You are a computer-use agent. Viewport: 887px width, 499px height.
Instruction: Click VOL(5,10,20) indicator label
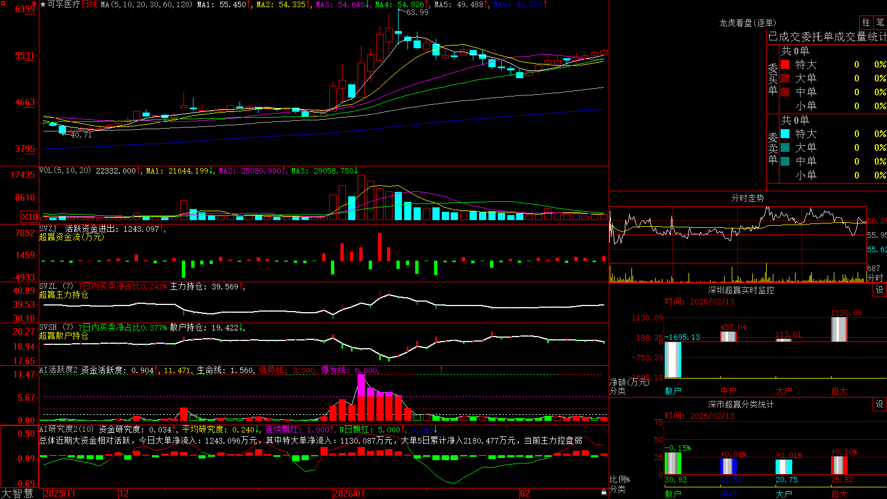[65, 171]
